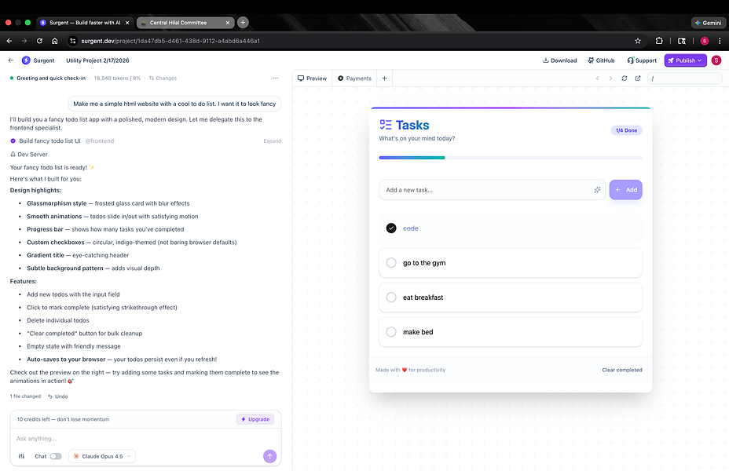The width and height of the screenshot is (729, 471).
Task: Open chat settings sliders icon
Action: [x=21, y=456]
